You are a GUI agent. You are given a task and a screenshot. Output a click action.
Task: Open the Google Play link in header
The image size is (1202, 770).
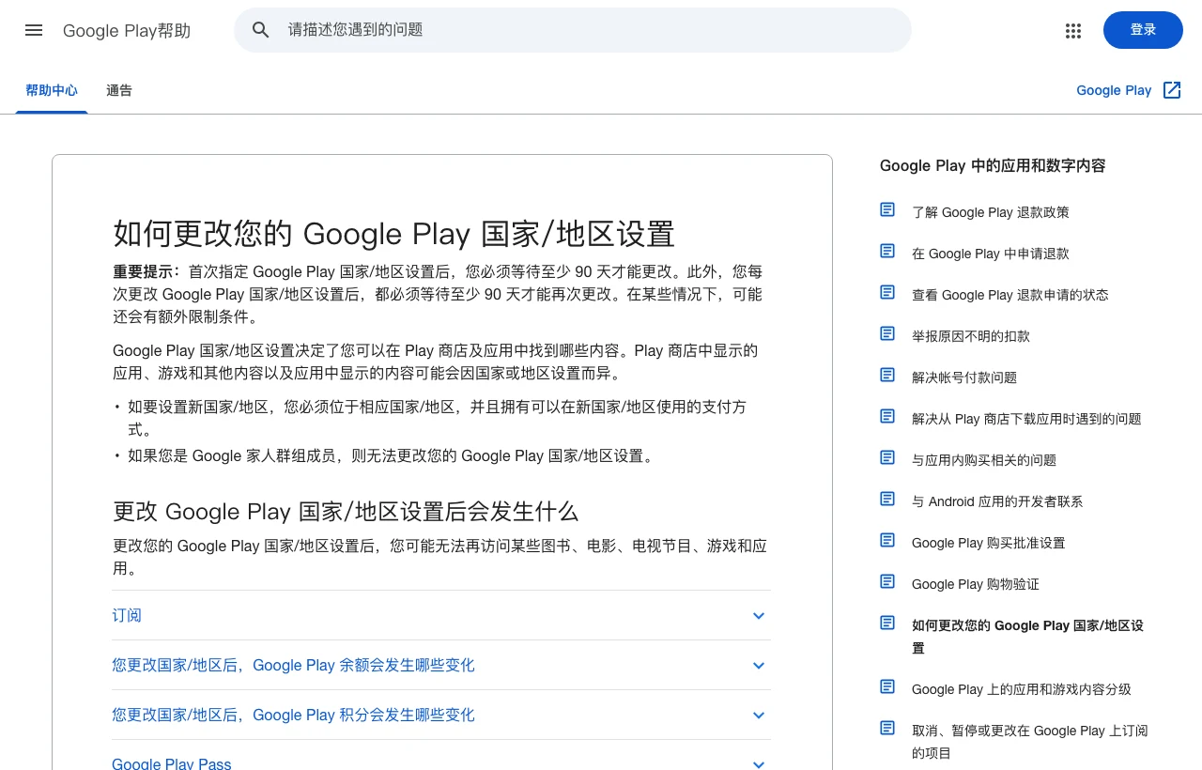1114,90
